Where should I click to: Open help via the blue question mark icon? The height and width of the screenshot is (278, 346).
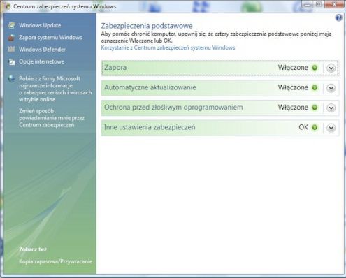tap(338, 17)
